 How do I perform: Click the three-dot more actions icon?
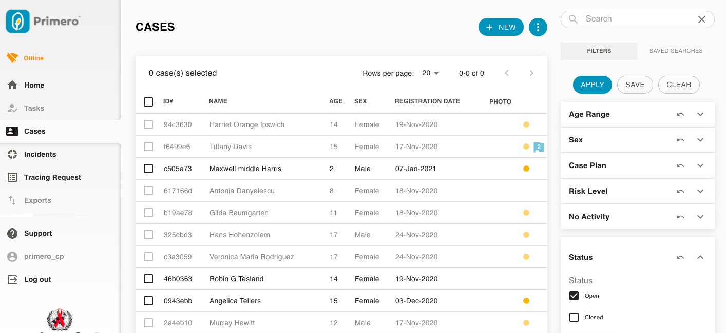tap(538, 27)
